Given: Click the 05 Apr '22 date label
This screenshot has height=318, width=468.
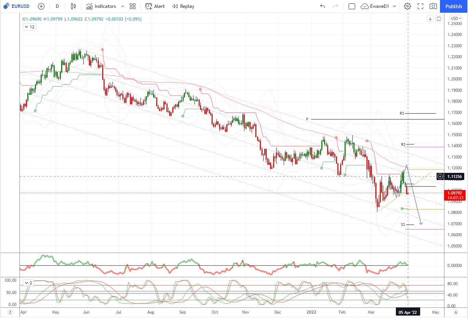Looking at the screenshot, I should click(x=408, y=312).
